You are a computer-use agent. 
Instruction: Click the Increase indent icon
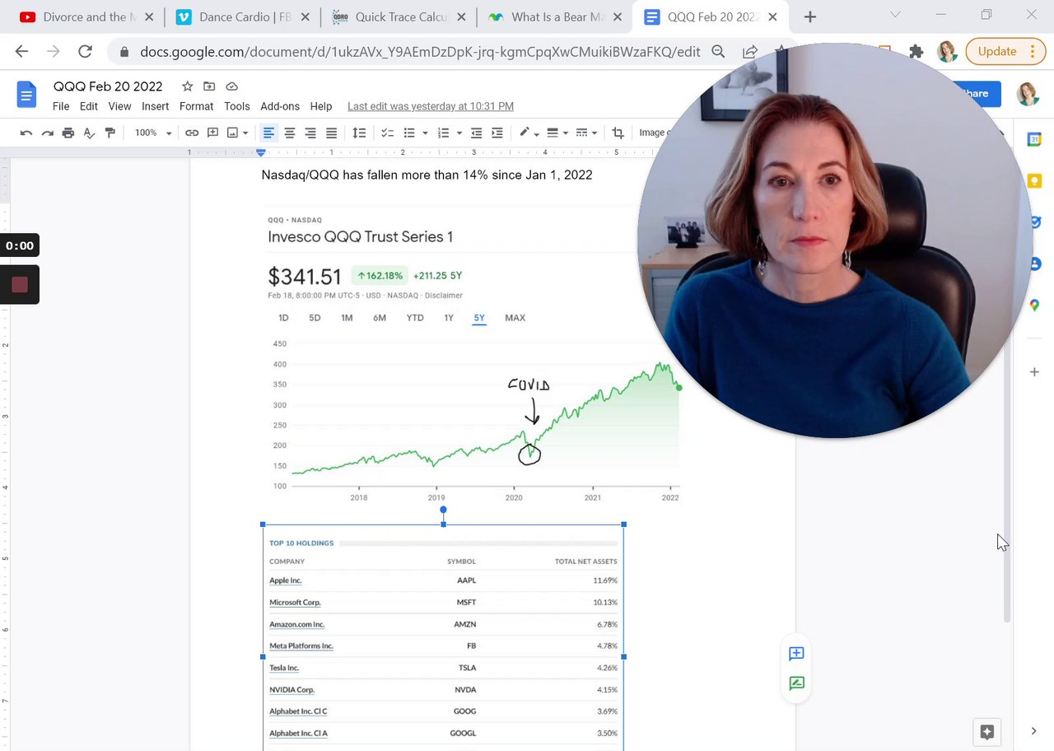click(497, 133)
